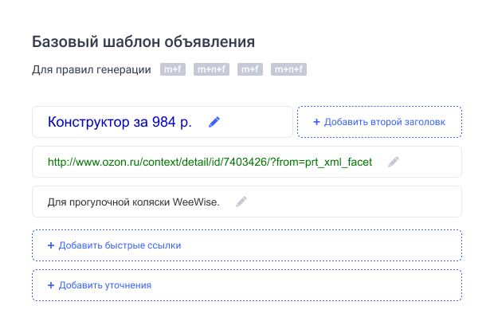This screenshot has width=494, height=333.
Task: Click the label 'Для правил генерации'
Action: pos(92,70)
